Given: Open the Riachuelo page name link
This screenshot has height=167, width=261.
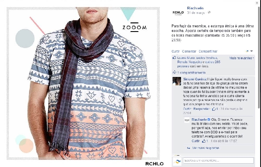Looking at the screenshot, I should pyautogui.click(x=195, y=8).
